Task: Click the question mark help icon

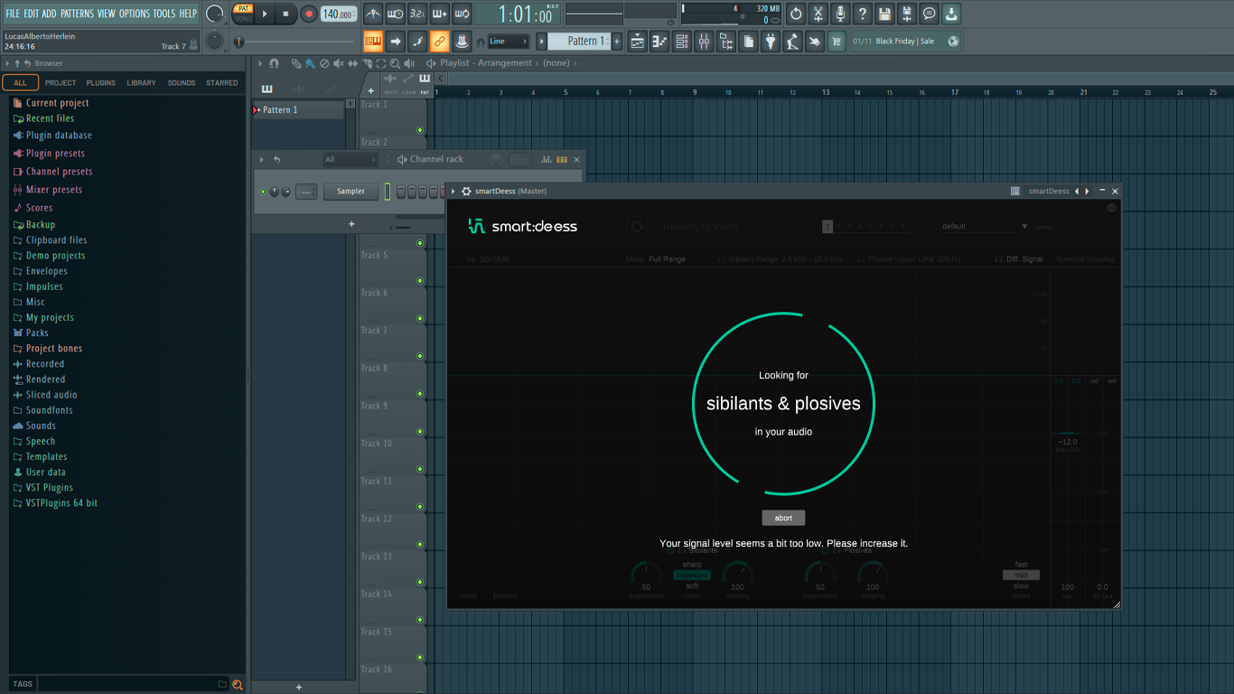Action: pos(863,14)
